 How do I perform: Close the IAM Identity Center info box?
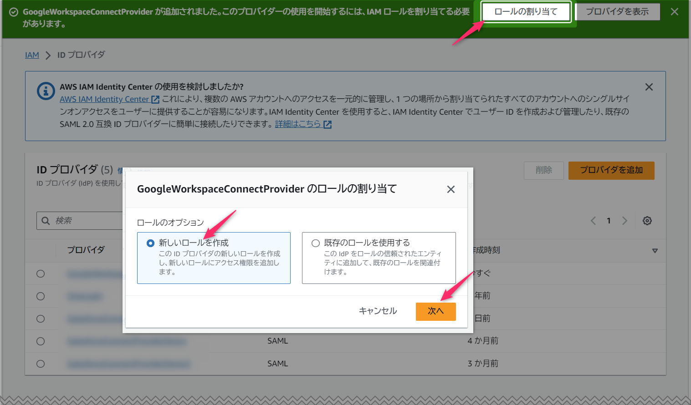pos(649,87)
